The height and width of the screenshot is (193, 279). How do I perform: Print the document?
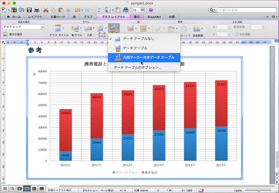(x=37, y=10)
